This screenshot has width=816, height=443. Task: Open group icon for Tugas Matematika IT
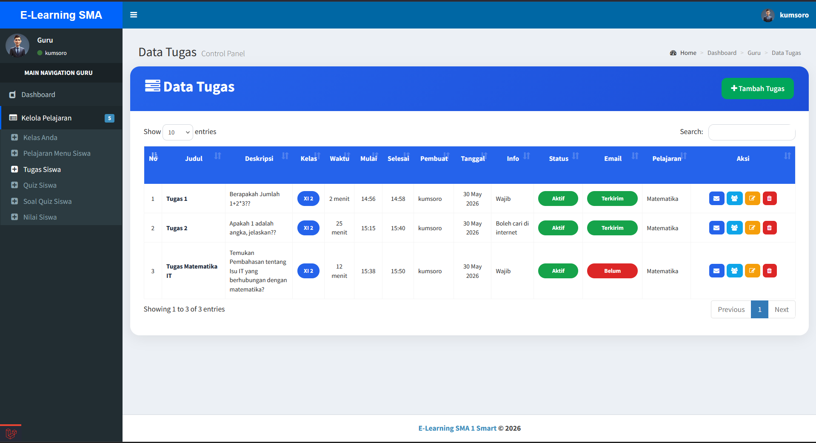[x=734, y=271]
